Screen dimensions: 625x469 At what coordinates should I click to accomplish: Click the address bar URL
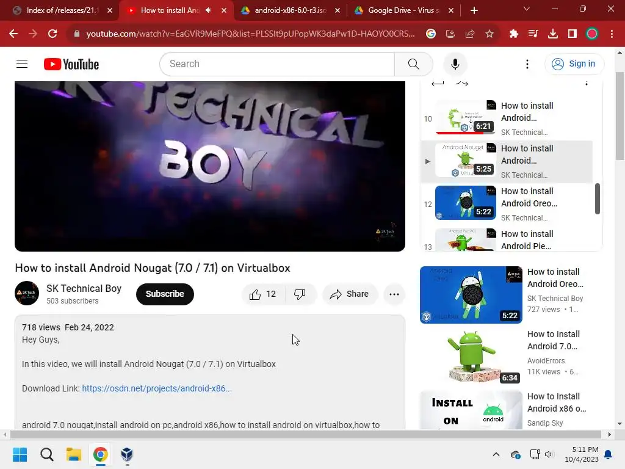[250, 34]
